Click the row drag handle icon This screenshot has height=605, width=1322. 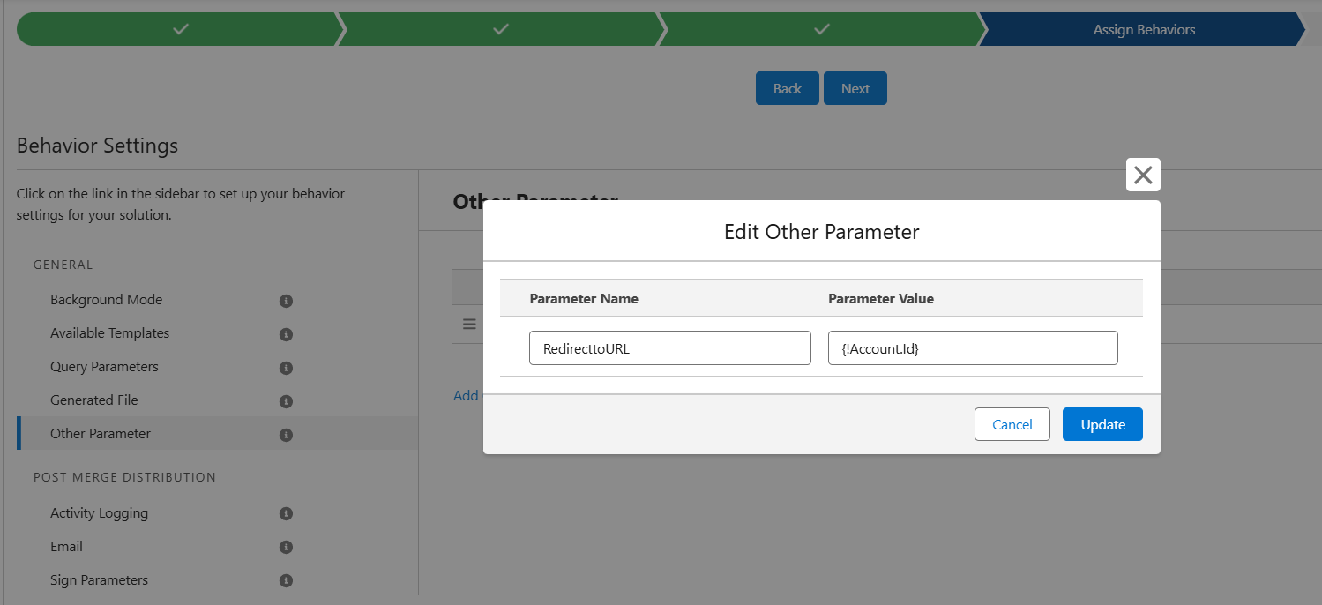(x=469, y=325)
